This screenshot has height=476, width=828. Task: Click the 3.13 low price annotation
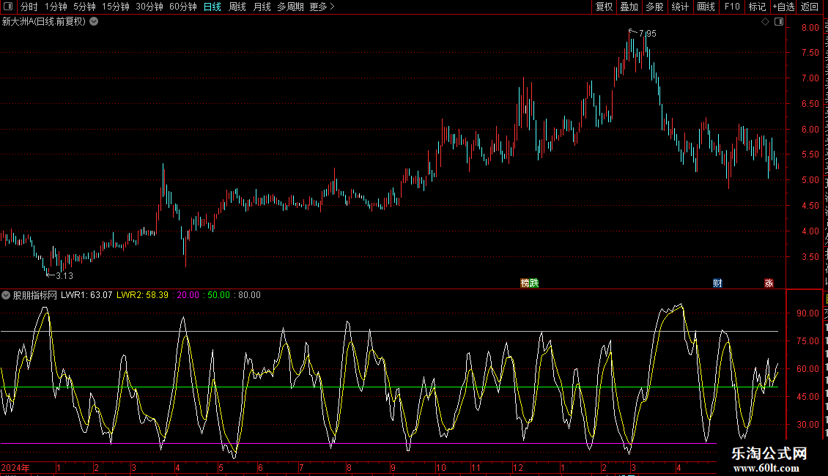point(64,276)
